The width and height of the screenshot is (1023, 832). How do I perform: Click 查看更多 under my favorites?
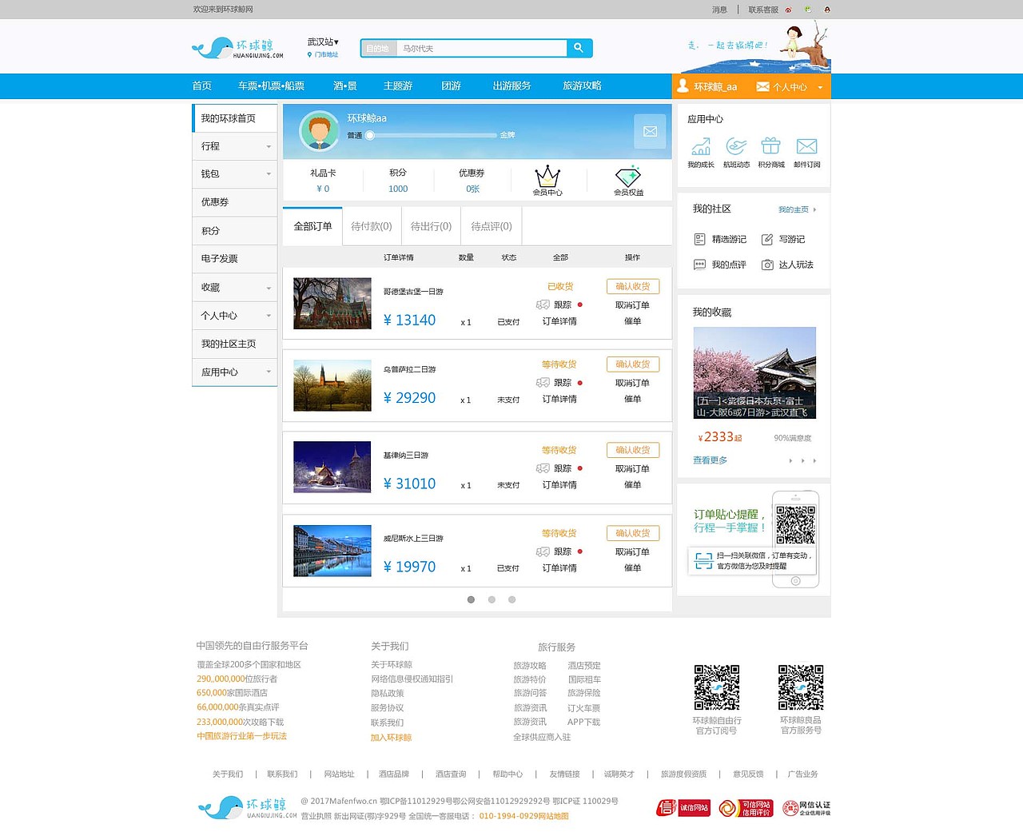710,460
